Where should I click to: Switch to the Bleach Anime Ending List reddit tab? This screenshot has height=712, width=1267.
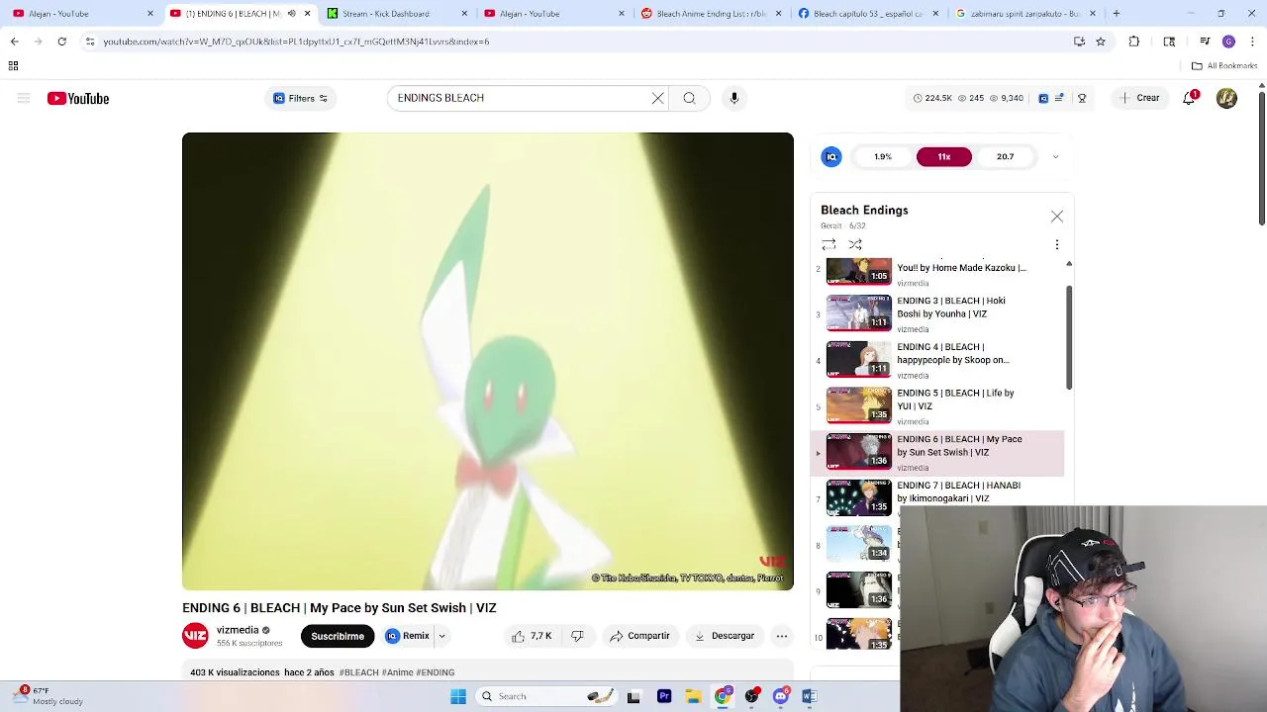tap(712, 14)
